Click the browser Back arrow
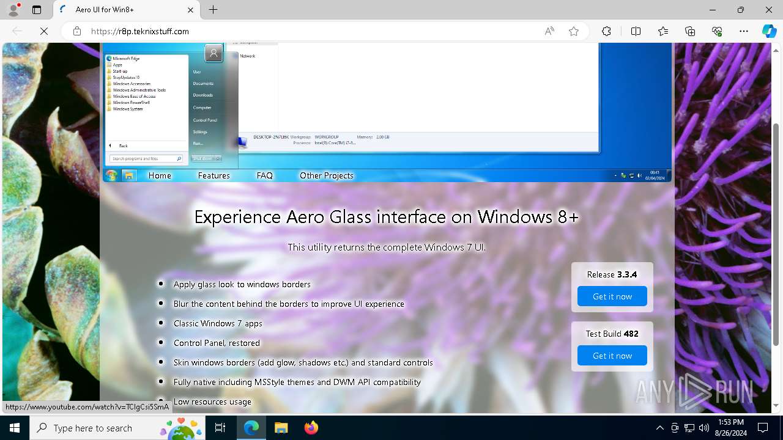This screenshot has height=440, width=783. pos(17,31)
